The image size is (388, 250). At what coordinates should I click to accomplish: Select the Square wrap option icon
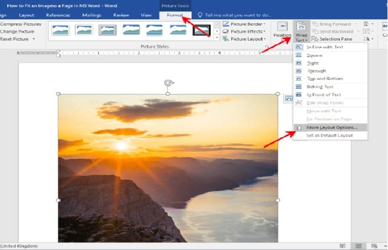(x=299, y=56)
